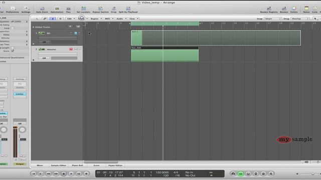
Task: Switch to the Piano Roll tab
Action: [77, 165]
